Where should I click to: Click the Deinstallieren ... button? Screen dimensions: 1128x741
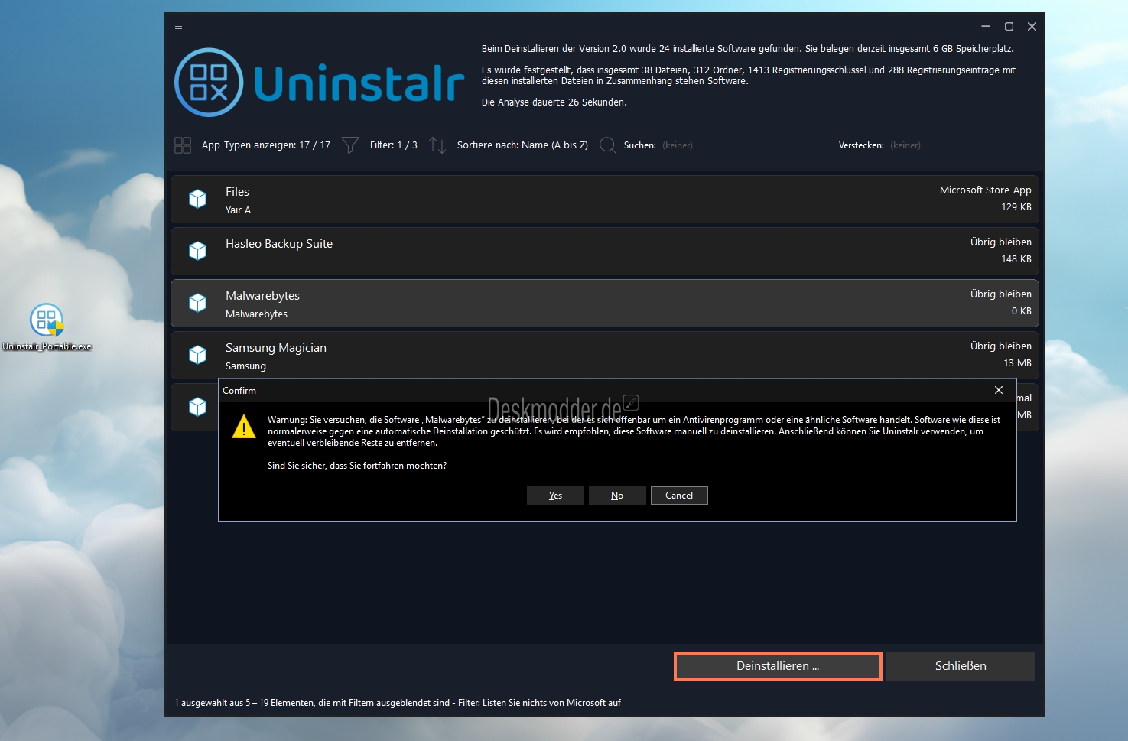[x=778, y=666]
